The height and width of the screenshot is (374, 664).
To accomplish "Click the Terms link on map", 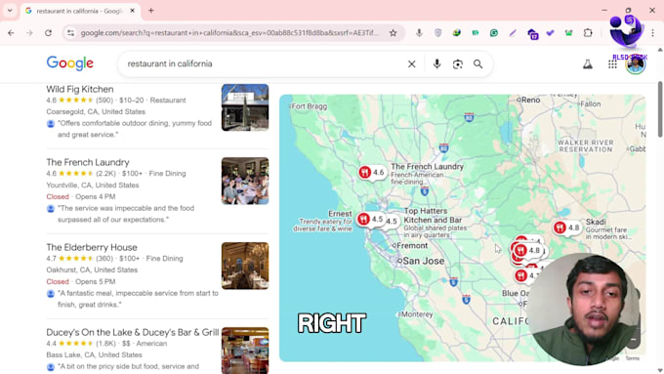I will 632,358.
